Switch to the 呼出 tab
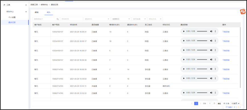Viewport: 247px width, 110px height. point(36,12)
